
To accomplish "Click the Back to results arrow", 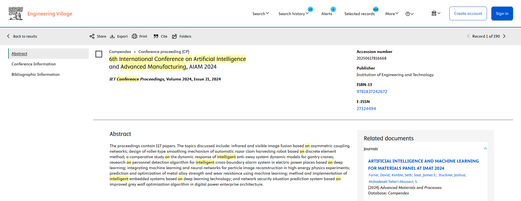I will click(x=8, y=36).
